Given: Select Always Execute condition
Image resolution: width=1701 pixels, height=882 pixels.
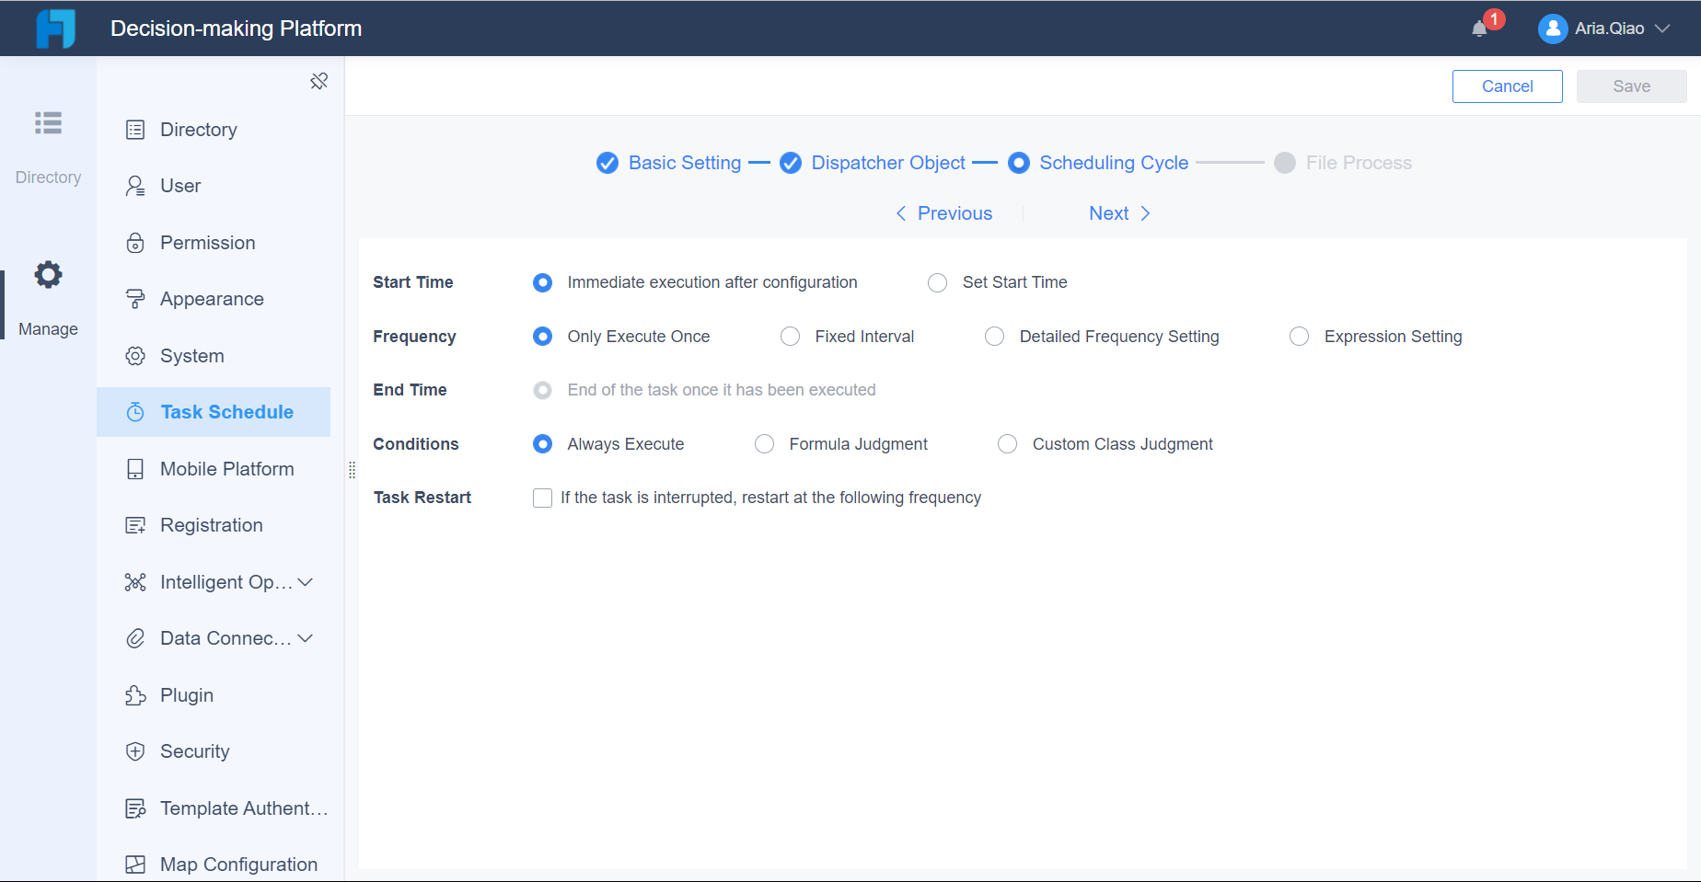Looking at the screenshot, I should tap(543, 444).
